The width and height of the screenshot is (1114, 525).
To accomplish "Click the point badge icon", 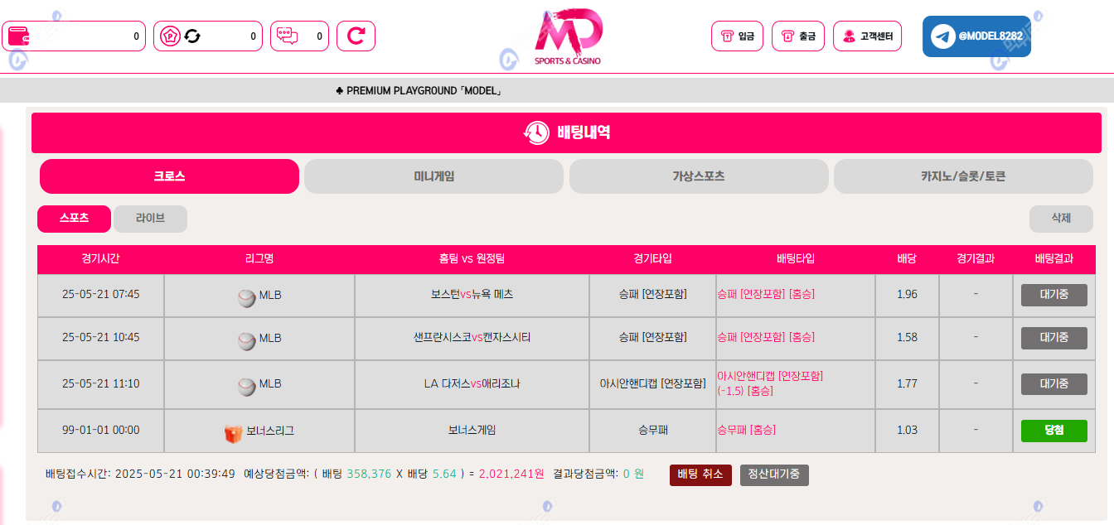I will click(168, 36).
